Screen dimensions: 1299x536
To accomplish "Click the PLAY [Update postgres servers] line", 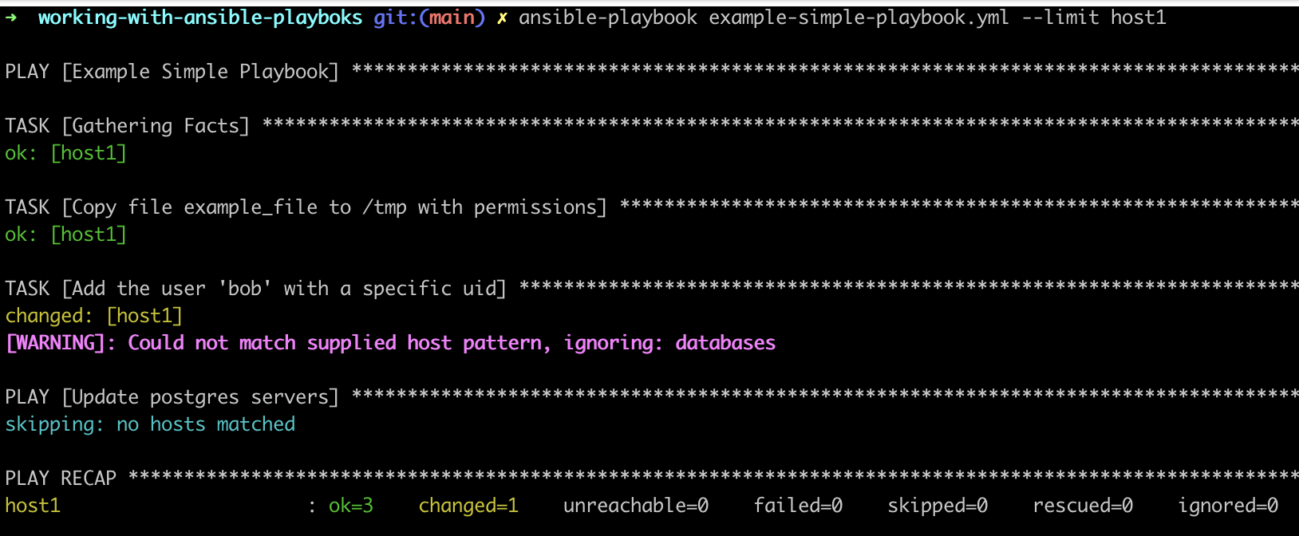I will (172, 397).
